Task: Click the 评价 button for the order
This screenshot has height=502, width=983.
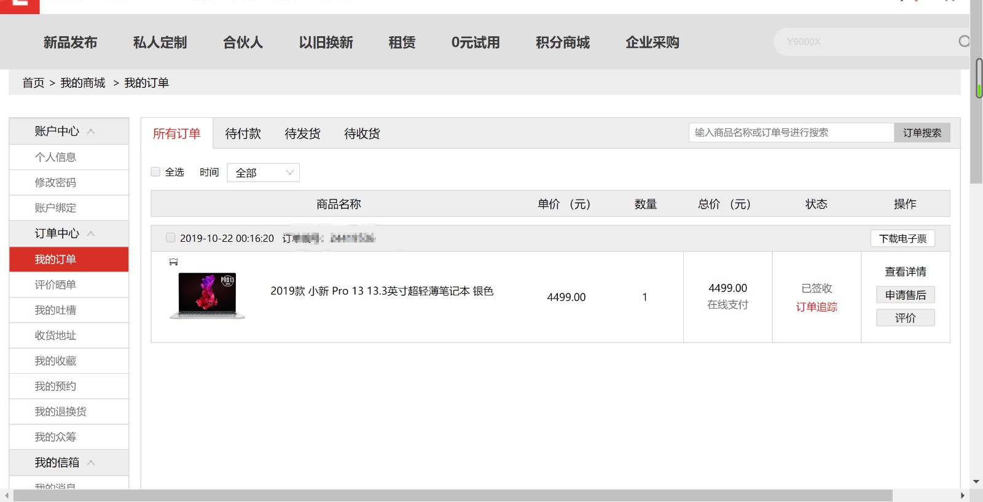Action: 906,317
